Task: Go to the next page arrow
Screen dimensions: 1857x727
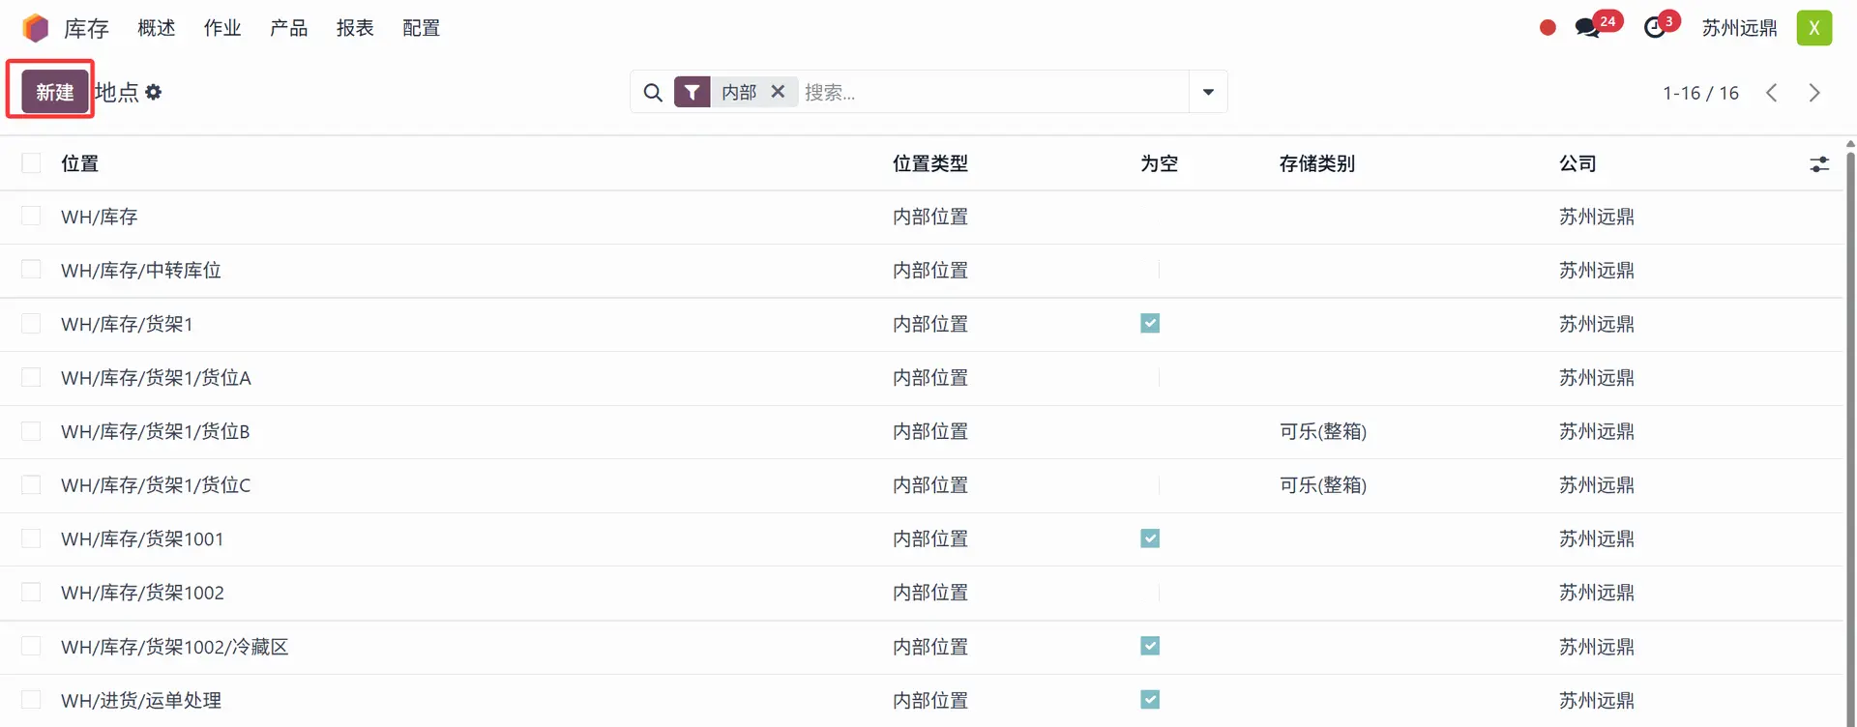Action: pyautogui.click(x=1813, y=93)
